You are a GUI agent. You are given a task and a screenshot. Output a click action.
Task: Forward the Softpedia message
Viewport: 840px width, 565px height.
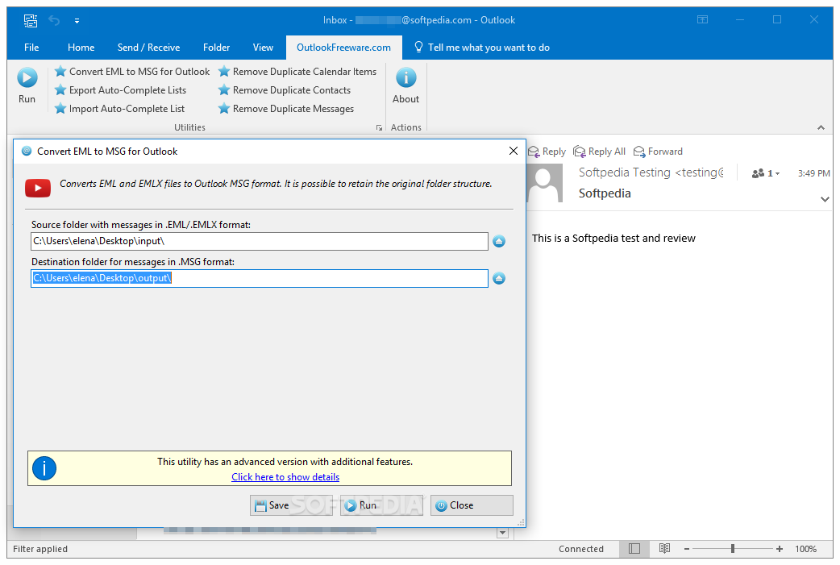click(658, 152)
